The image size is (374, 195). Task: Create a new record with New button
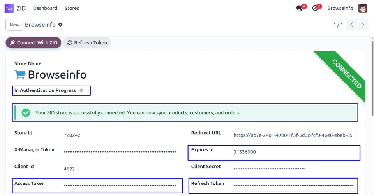pos(14,25)
